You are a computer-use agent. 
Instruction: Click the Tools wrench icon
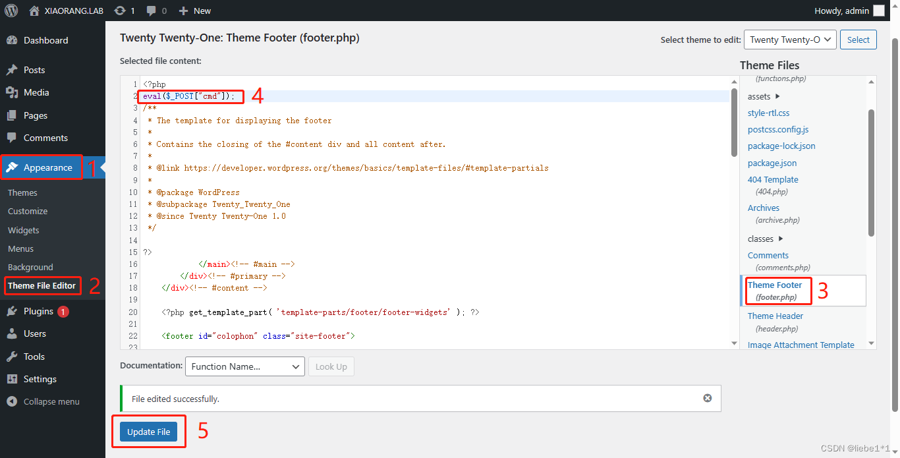pos(12,357)
